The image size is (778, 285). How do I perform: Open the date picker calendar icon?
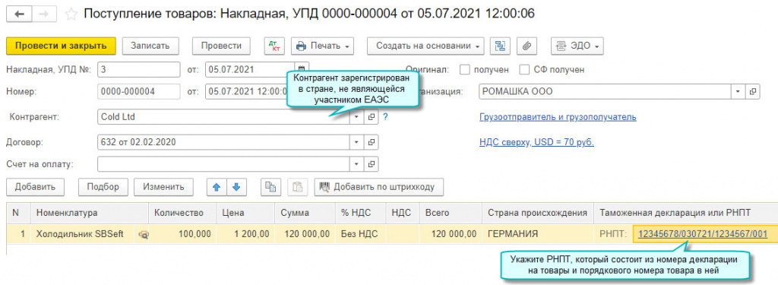click(302, 69)
